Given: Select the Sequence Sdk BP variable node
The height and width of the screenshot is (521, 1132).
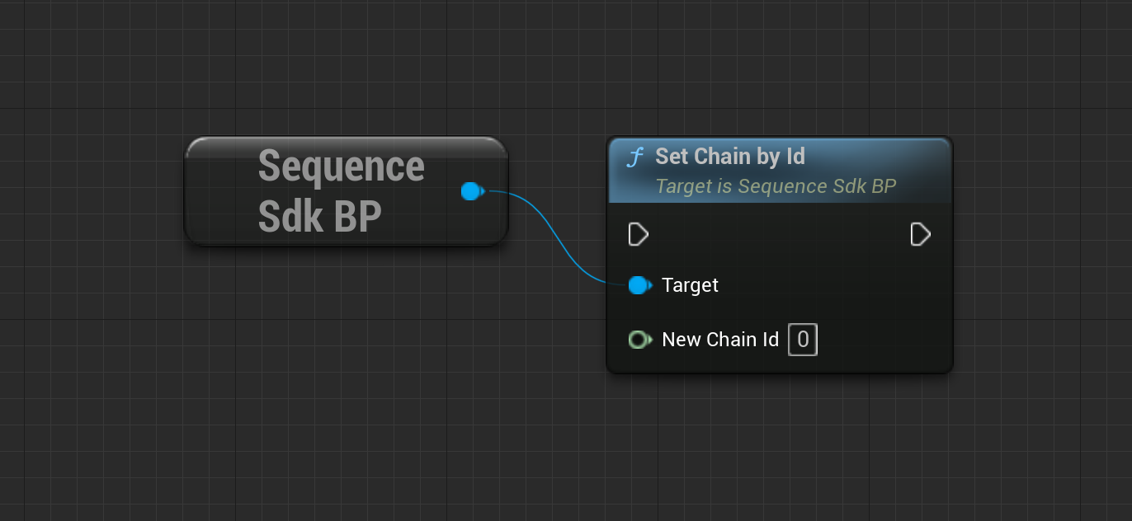Looking at the screenshot, I should [346, 191].
